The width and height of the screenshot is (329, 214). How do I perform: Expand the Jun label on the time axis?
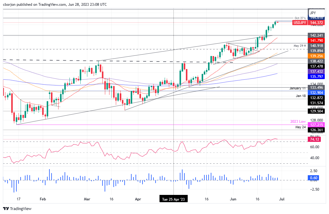coord(233,199)
